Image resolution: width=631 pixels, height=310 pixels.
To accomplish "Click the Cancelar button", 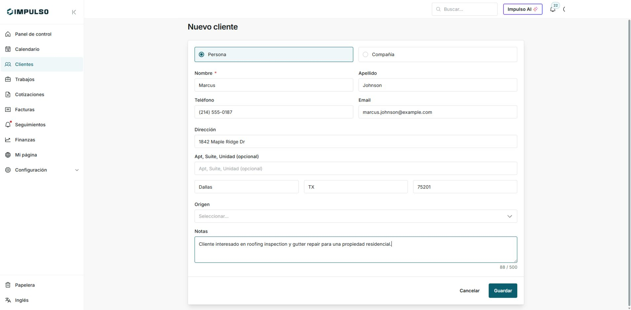I will pos(469,291).
